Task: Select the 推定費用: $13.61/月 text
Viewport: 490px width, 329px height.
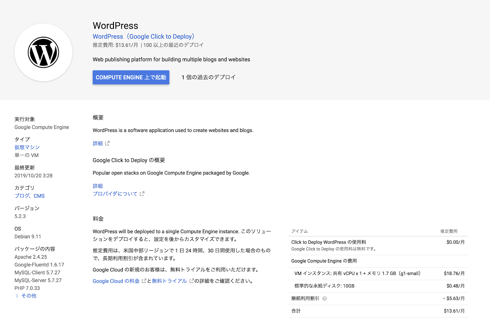Action: (115, 45)
